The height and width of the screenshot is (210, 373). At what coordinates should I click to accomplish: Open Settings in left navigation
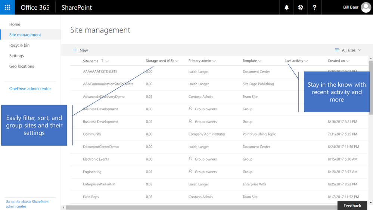(16, 56)
